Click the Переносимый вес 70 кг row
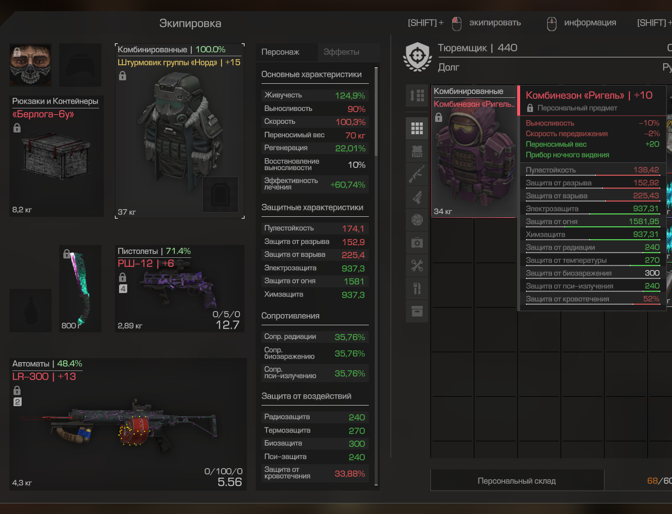The image size is (672, 514). click(314, 135)
